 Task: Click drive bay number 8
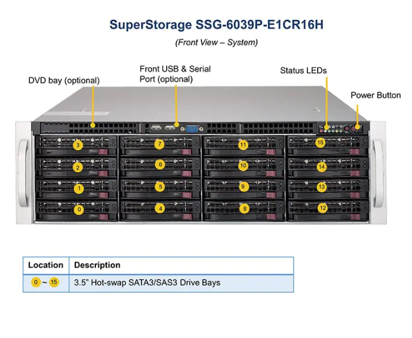coord(245,209)
